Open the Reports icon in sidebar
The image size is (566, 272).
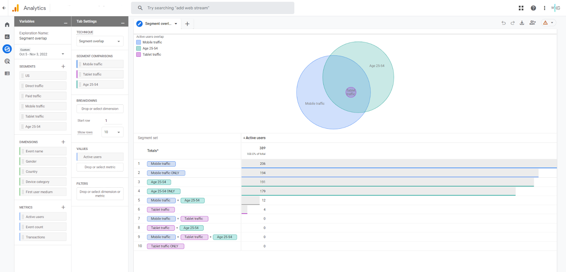(7, 37)
